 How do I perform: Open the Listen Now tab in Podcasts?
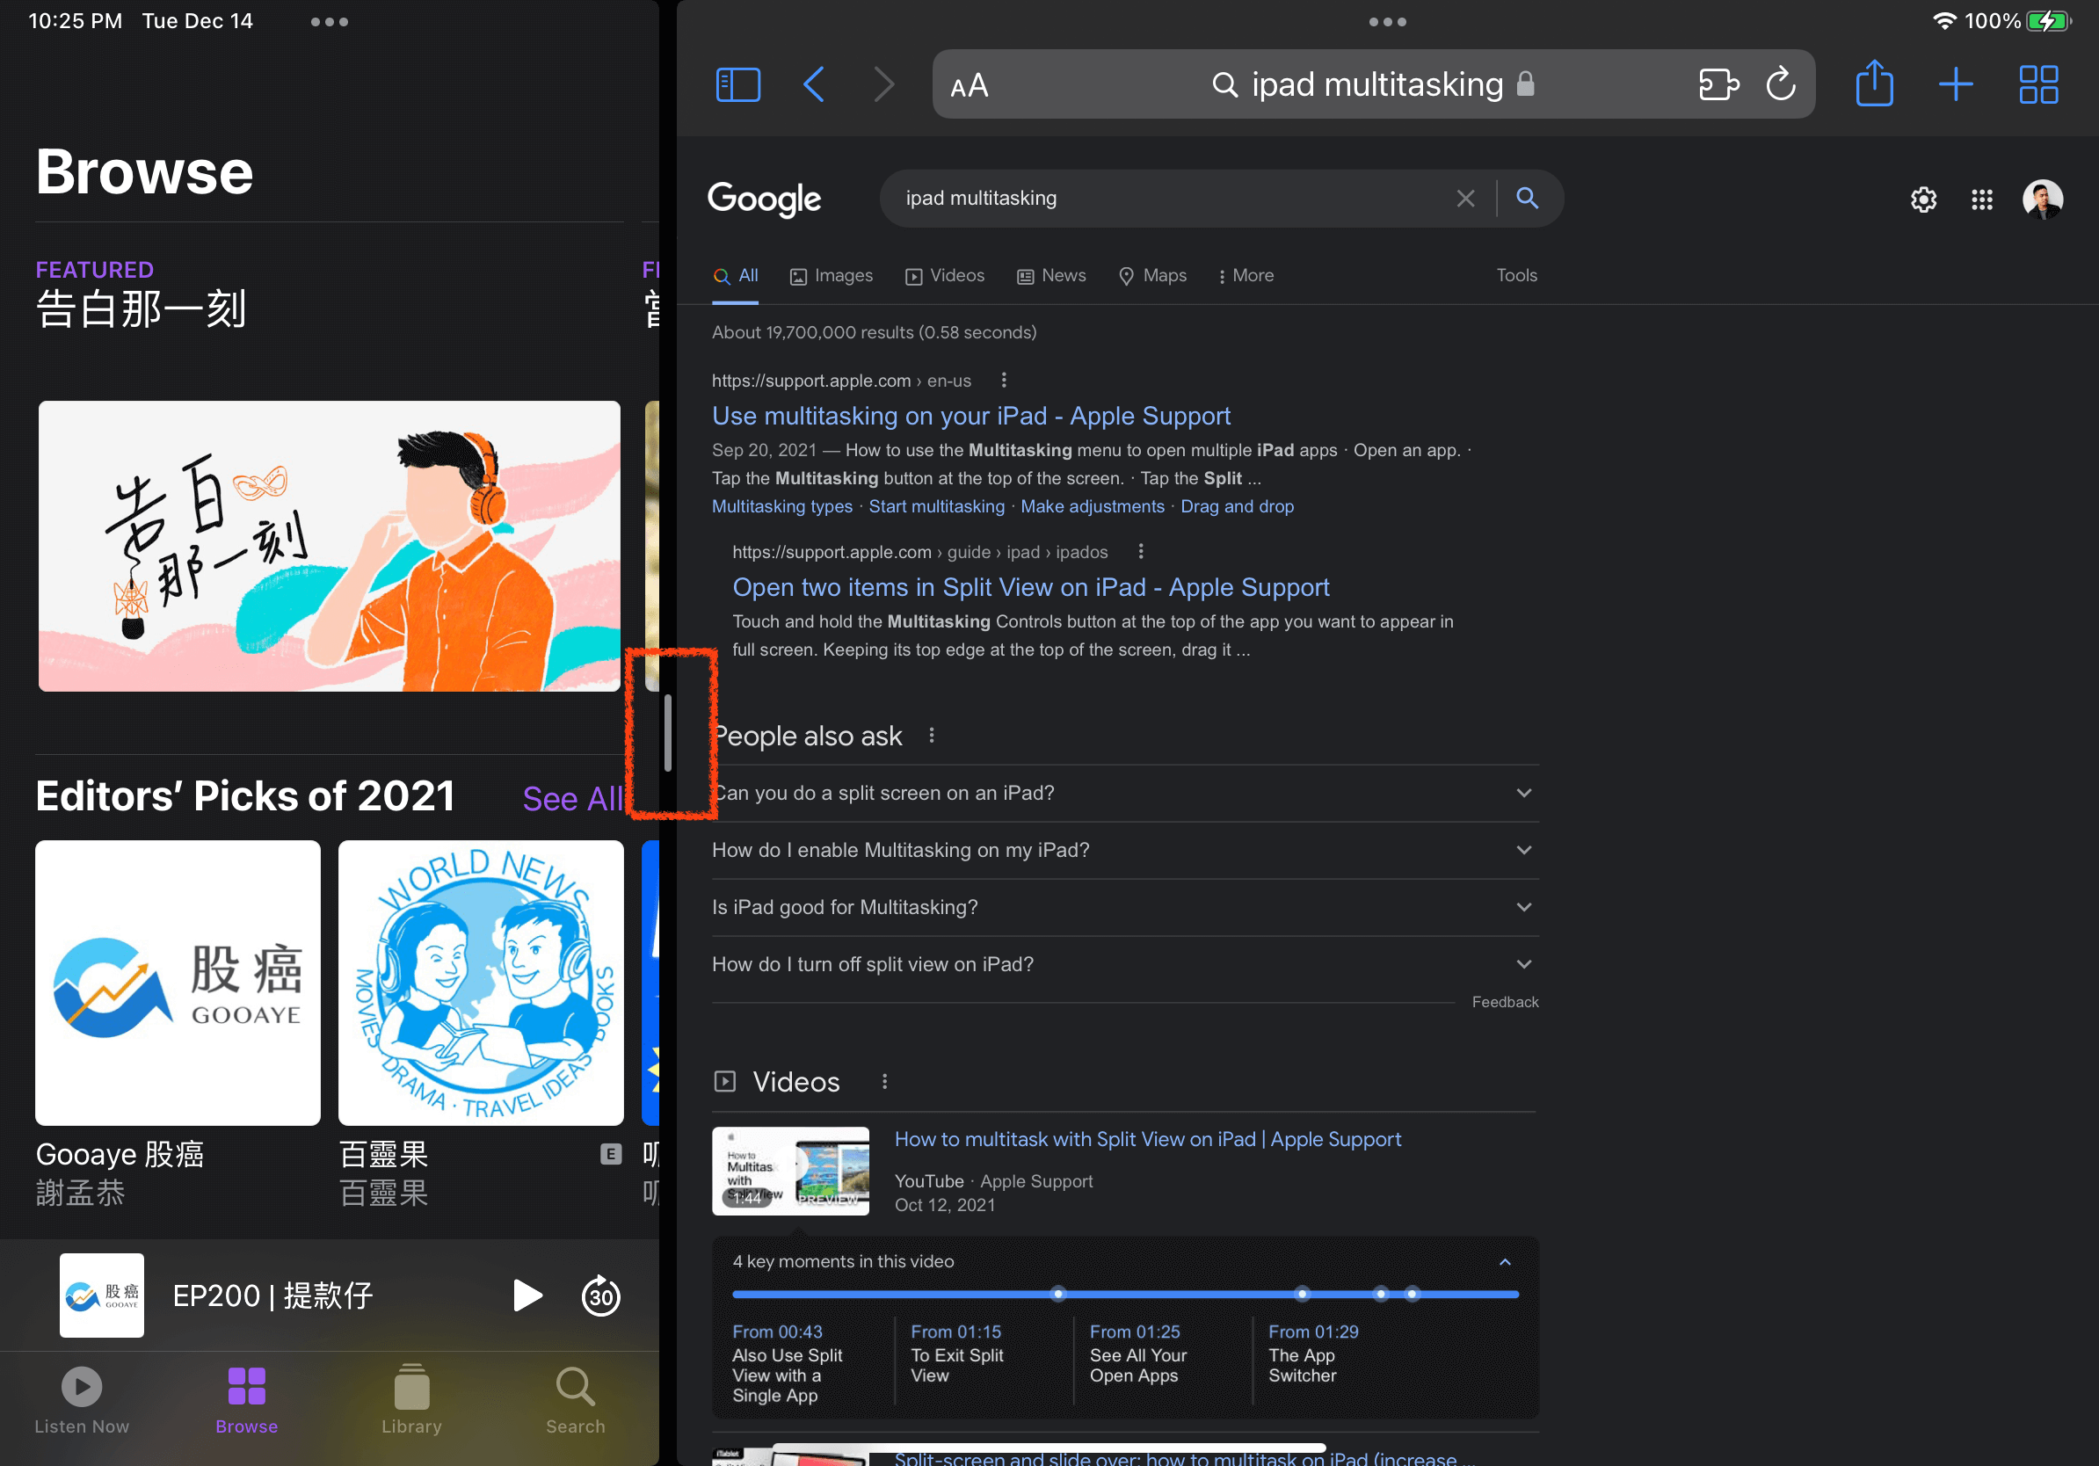82,1401
